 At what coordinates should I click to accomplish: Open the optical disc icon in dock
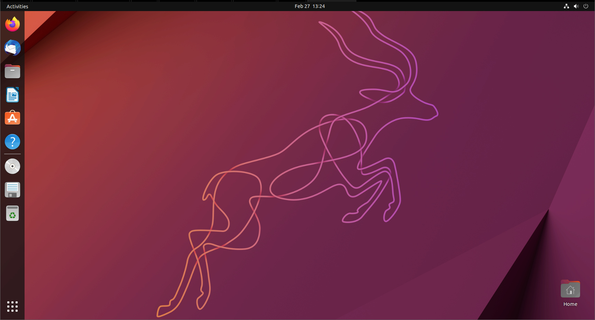12,166
